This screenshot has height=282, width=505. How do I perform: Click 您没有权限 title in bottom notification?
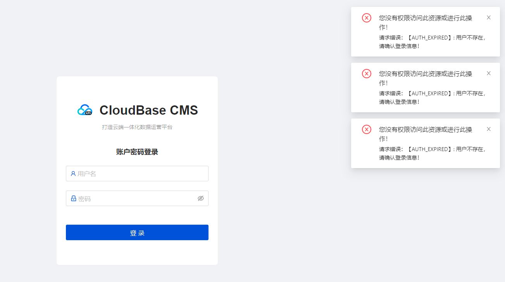click(426, 134)
